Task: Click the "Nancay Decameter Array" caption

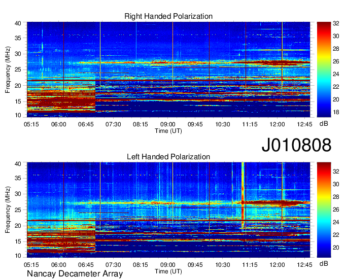Action: 75,274
